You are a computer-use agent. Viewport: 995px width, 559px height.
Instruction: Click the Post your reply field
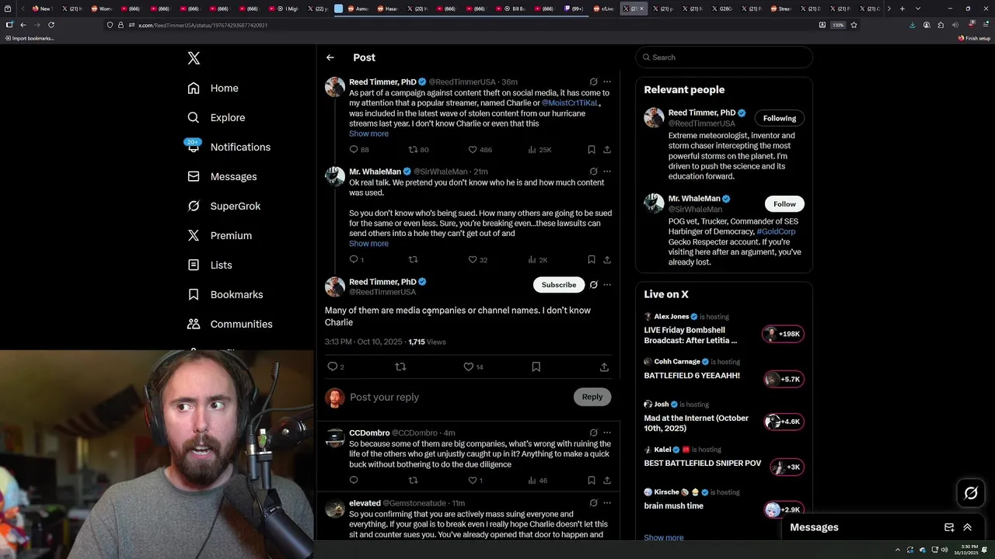click(459, 397)
